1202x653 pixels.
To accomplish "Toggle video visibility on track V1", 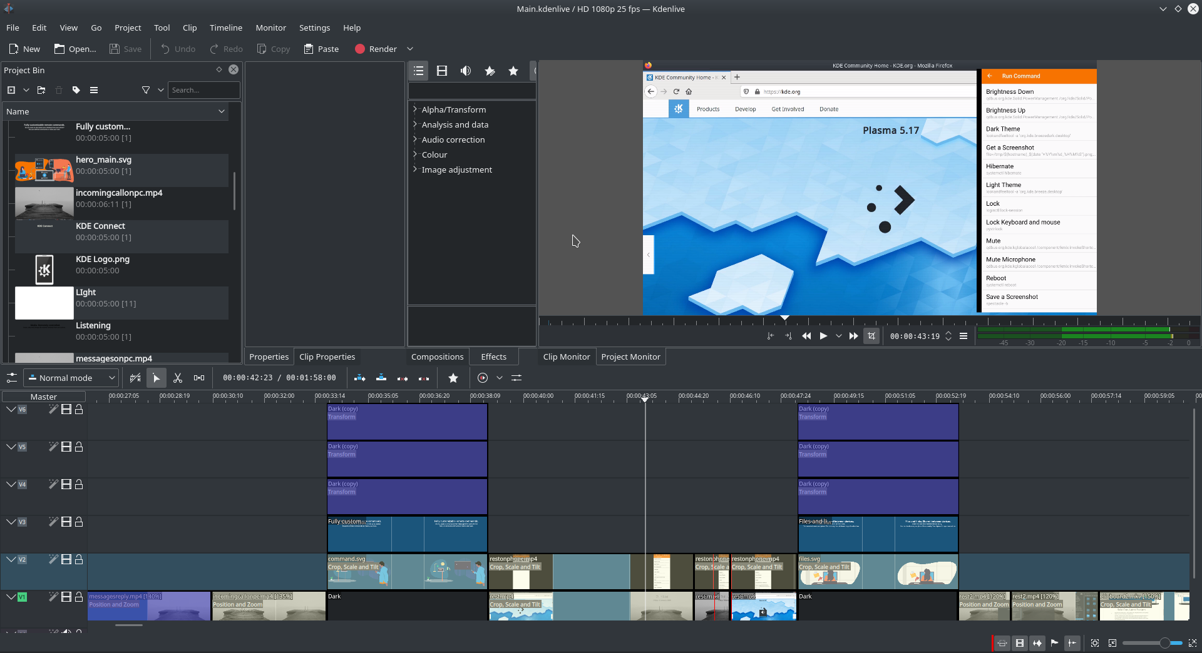I will tap(66, 597).
